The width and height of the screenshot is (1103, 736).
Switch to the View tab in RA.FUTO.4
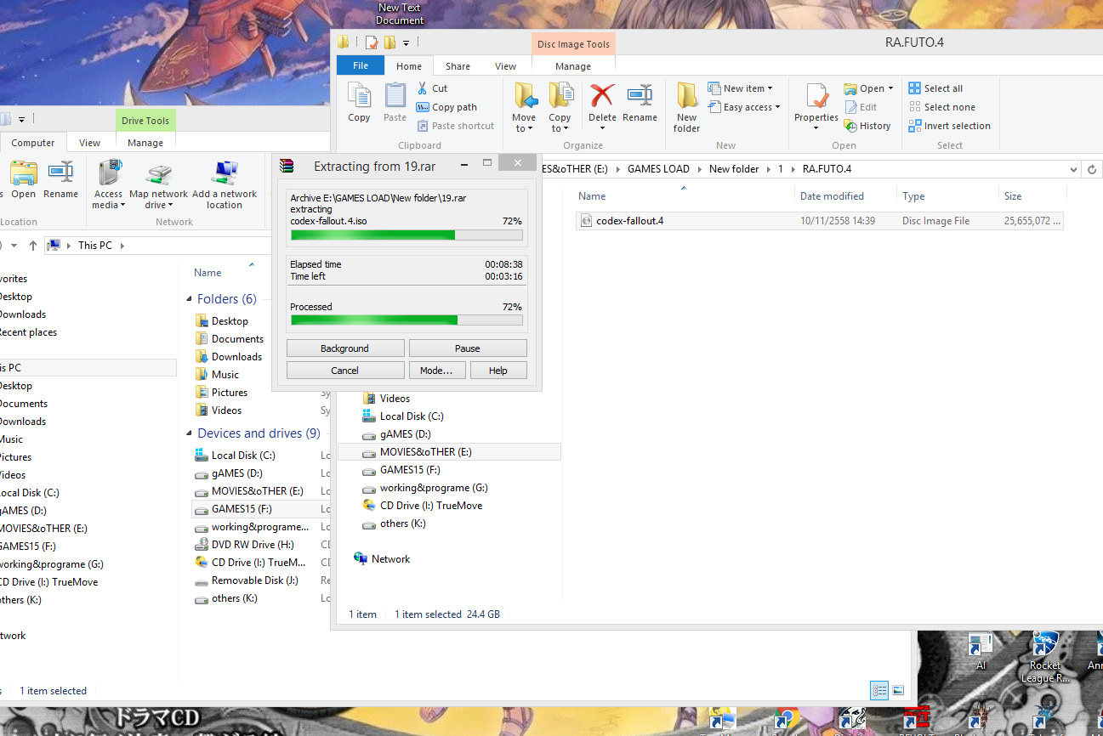[x=505, y=66]
